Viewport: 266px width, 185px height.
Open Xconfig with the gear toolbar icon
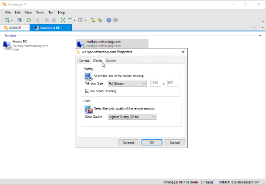pos(100,21)
